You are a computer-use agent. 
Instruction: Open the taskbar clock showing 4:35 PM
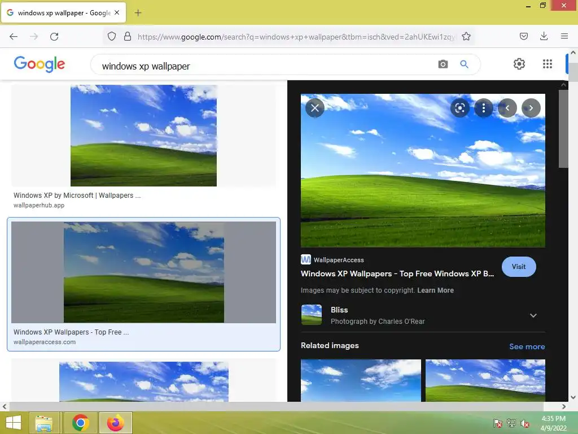[x=553, y=423]
